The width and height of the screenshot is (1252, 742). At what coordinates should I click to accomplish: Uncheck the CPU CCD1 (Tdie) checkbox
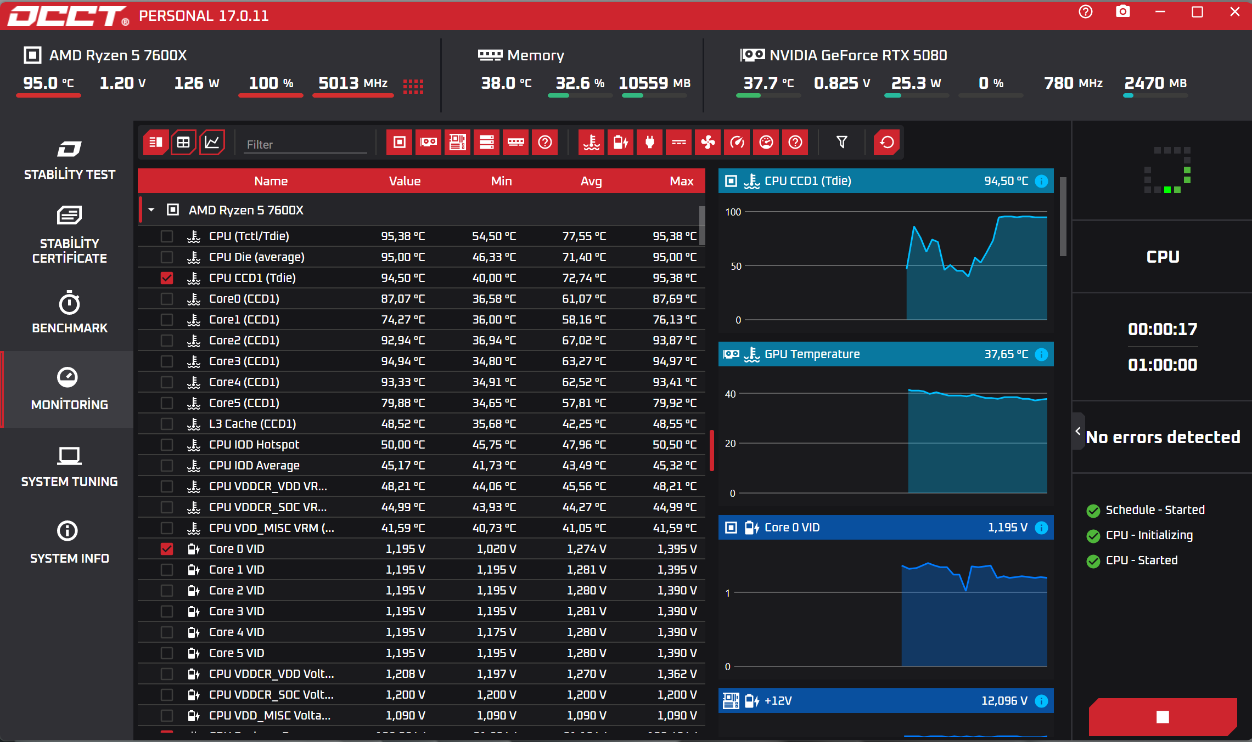tap(167, 278)
